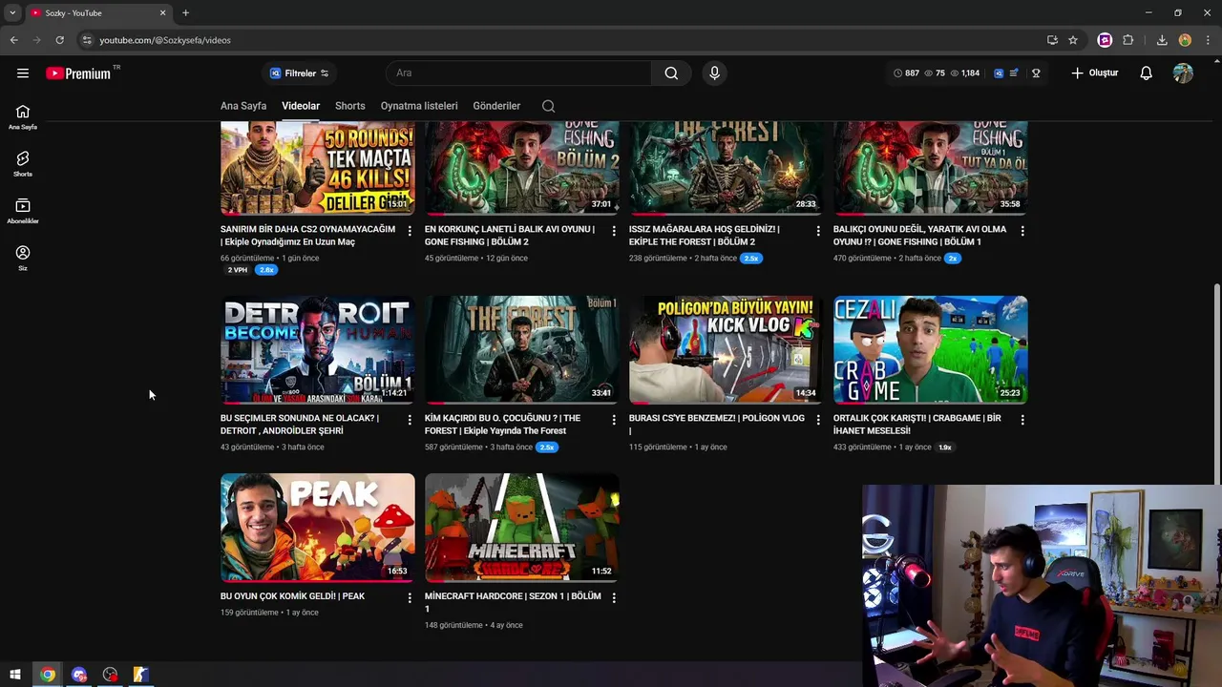Start voice search with the microphone
Image resolution: width=1222 pixels, height=687 pixels.
coord(714,73)
